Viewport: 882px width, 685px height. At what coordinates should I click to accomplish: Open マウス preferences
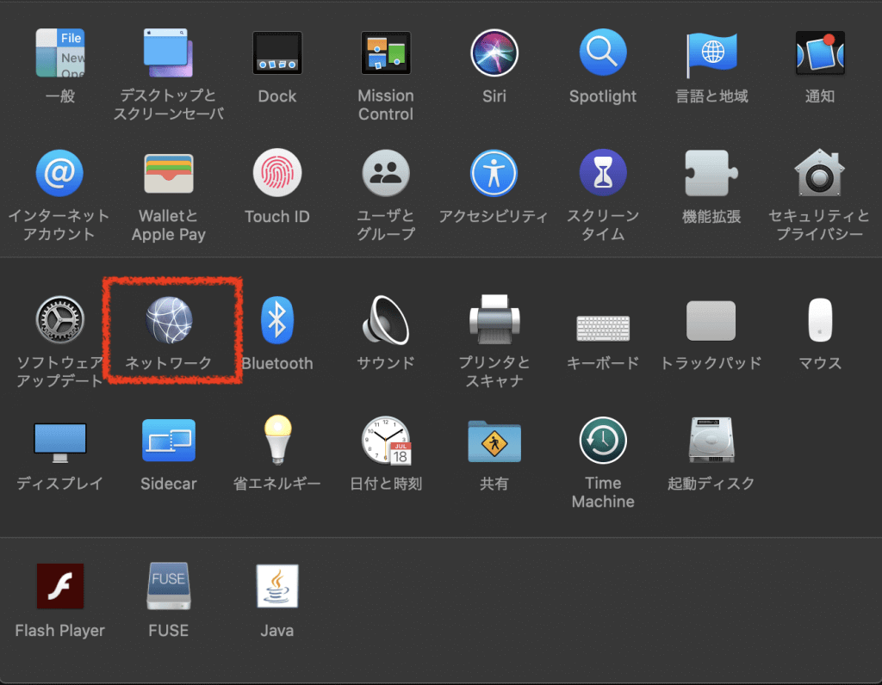(x=820, y=320)
